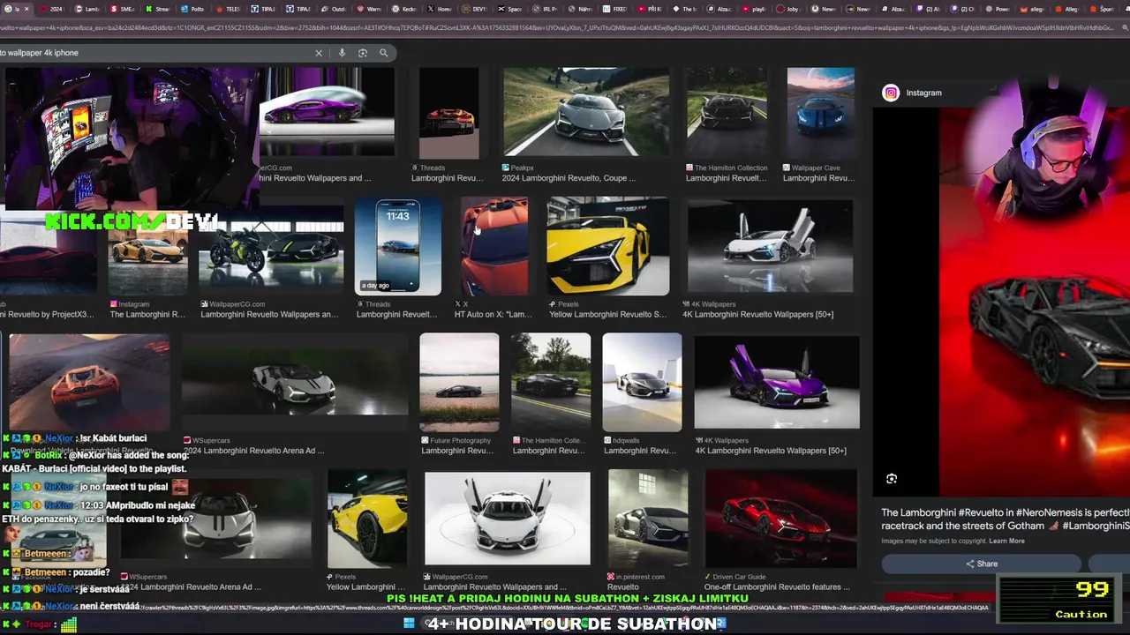Open the hdqwalls silver Lamborghini thumbnail
The height and width of the screenshot is (635, 1130).
[642, 382]
